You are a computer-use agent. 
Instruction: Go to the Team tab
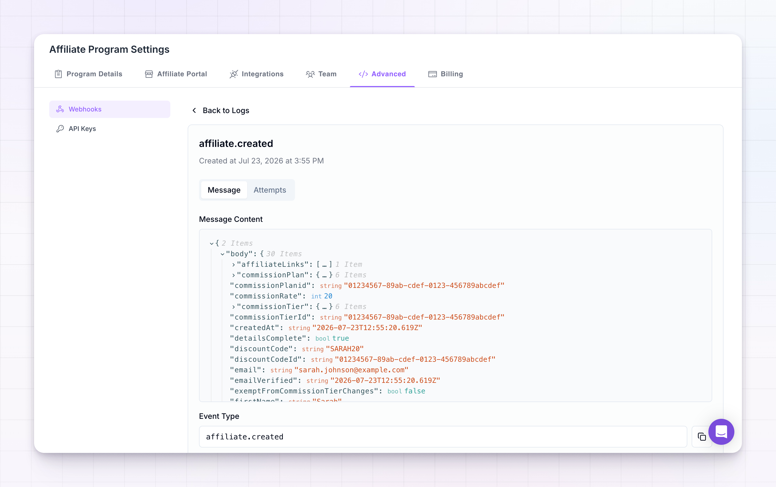click(321, 74)
